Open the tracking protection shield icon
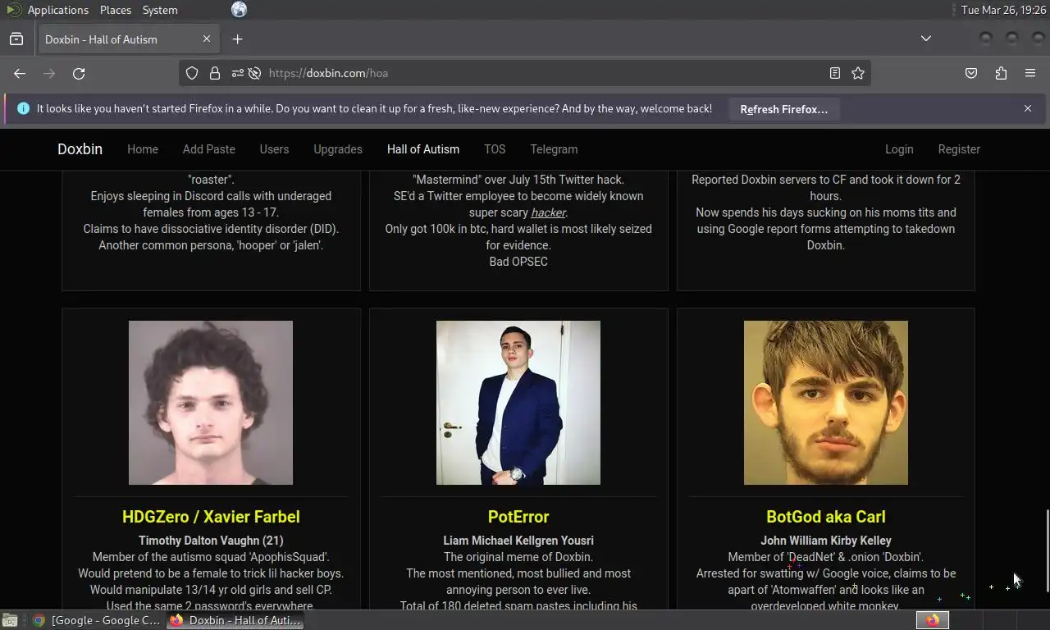 (192, 73)
